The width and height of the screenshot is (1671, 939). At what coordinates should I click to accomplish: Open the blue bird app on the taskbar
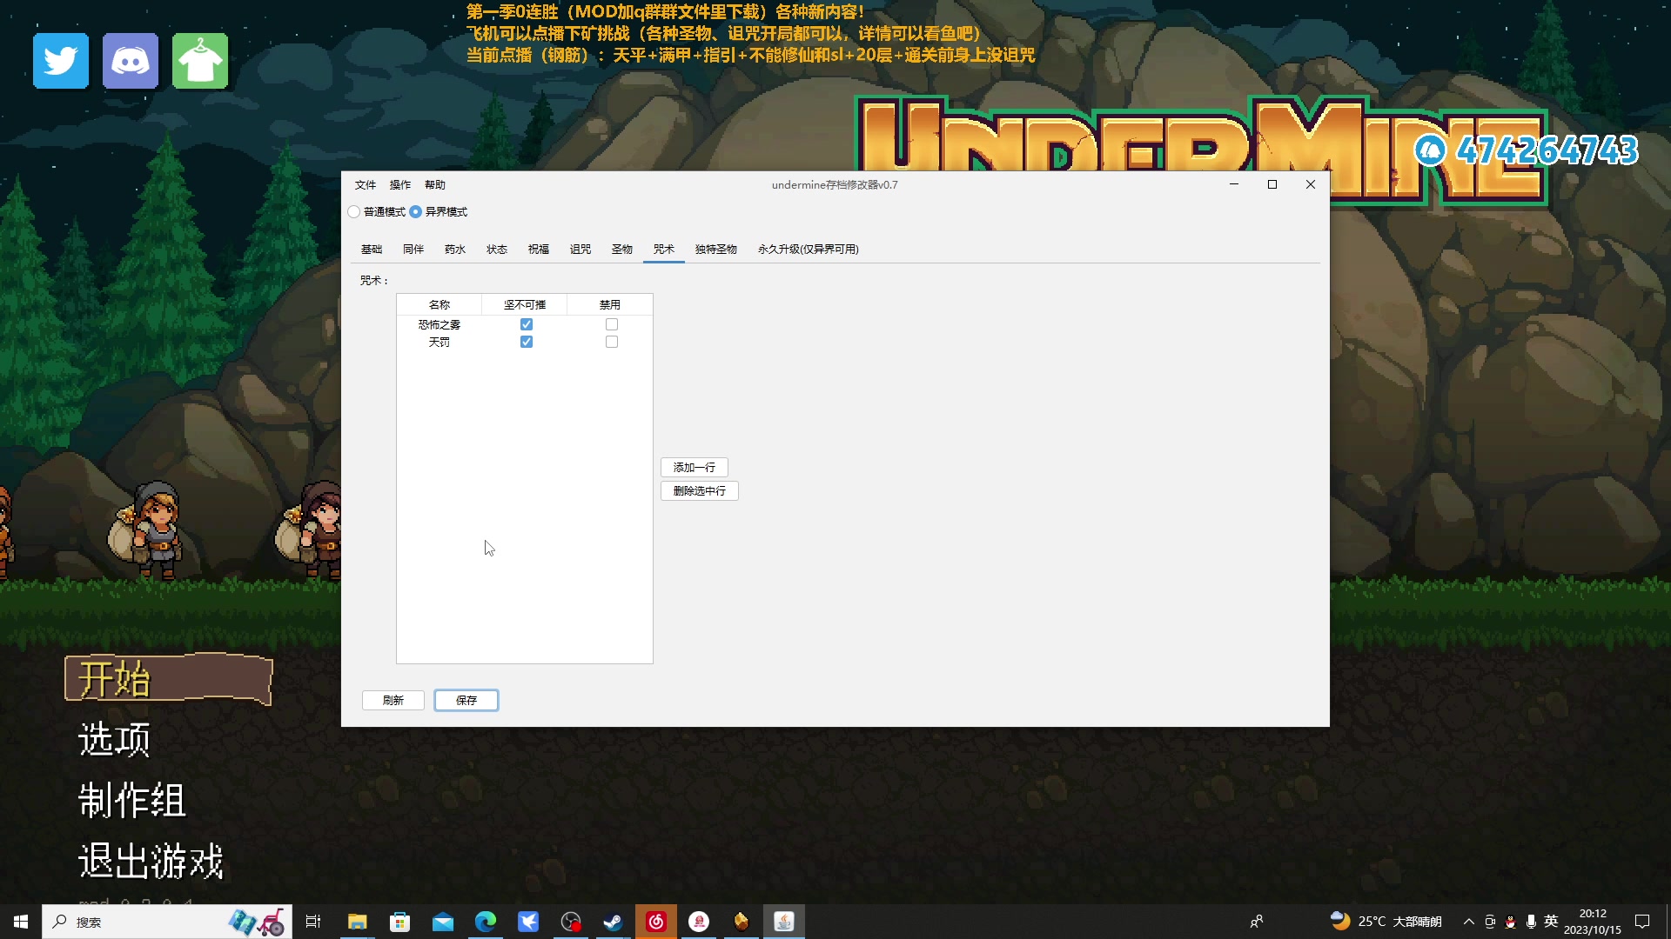click(527, 922)
